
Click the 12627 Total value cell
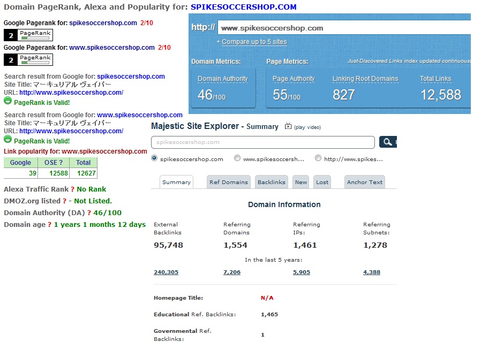(x=83, y=173)
